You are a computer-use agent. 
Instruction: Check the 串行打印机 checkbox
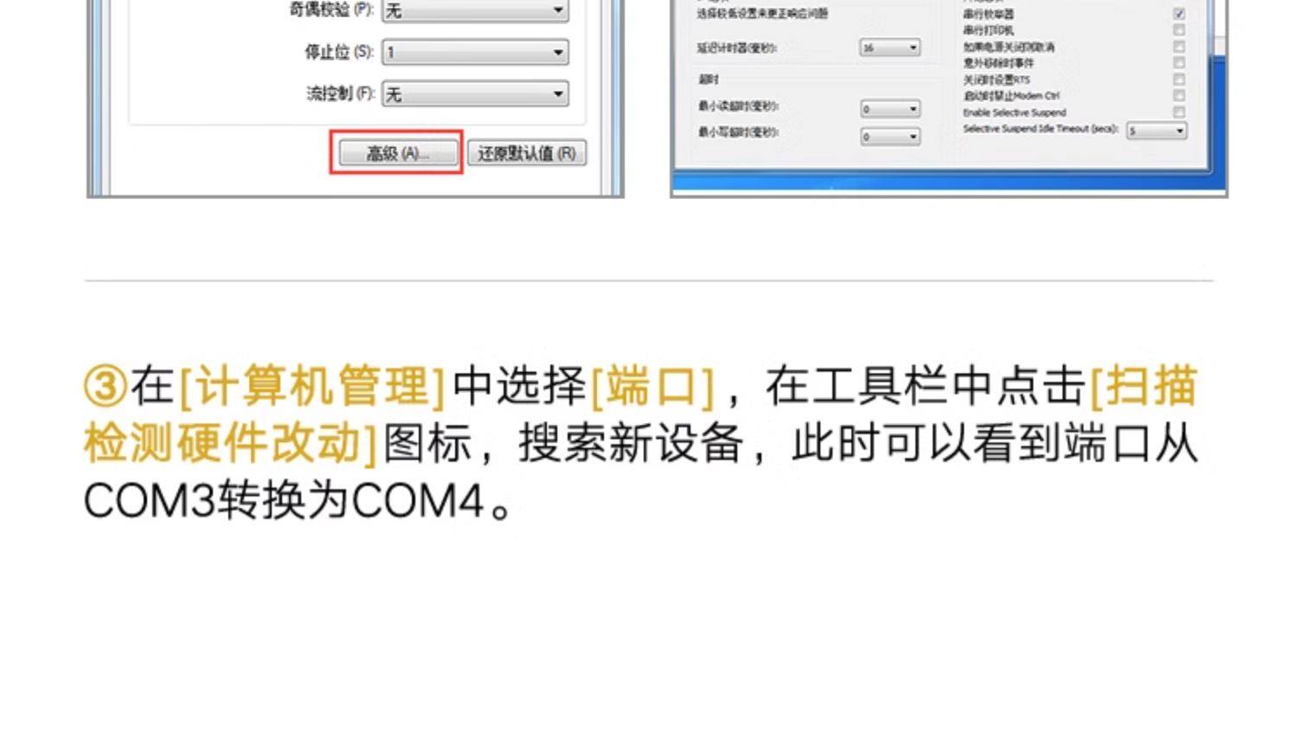tap(1179, 30)
